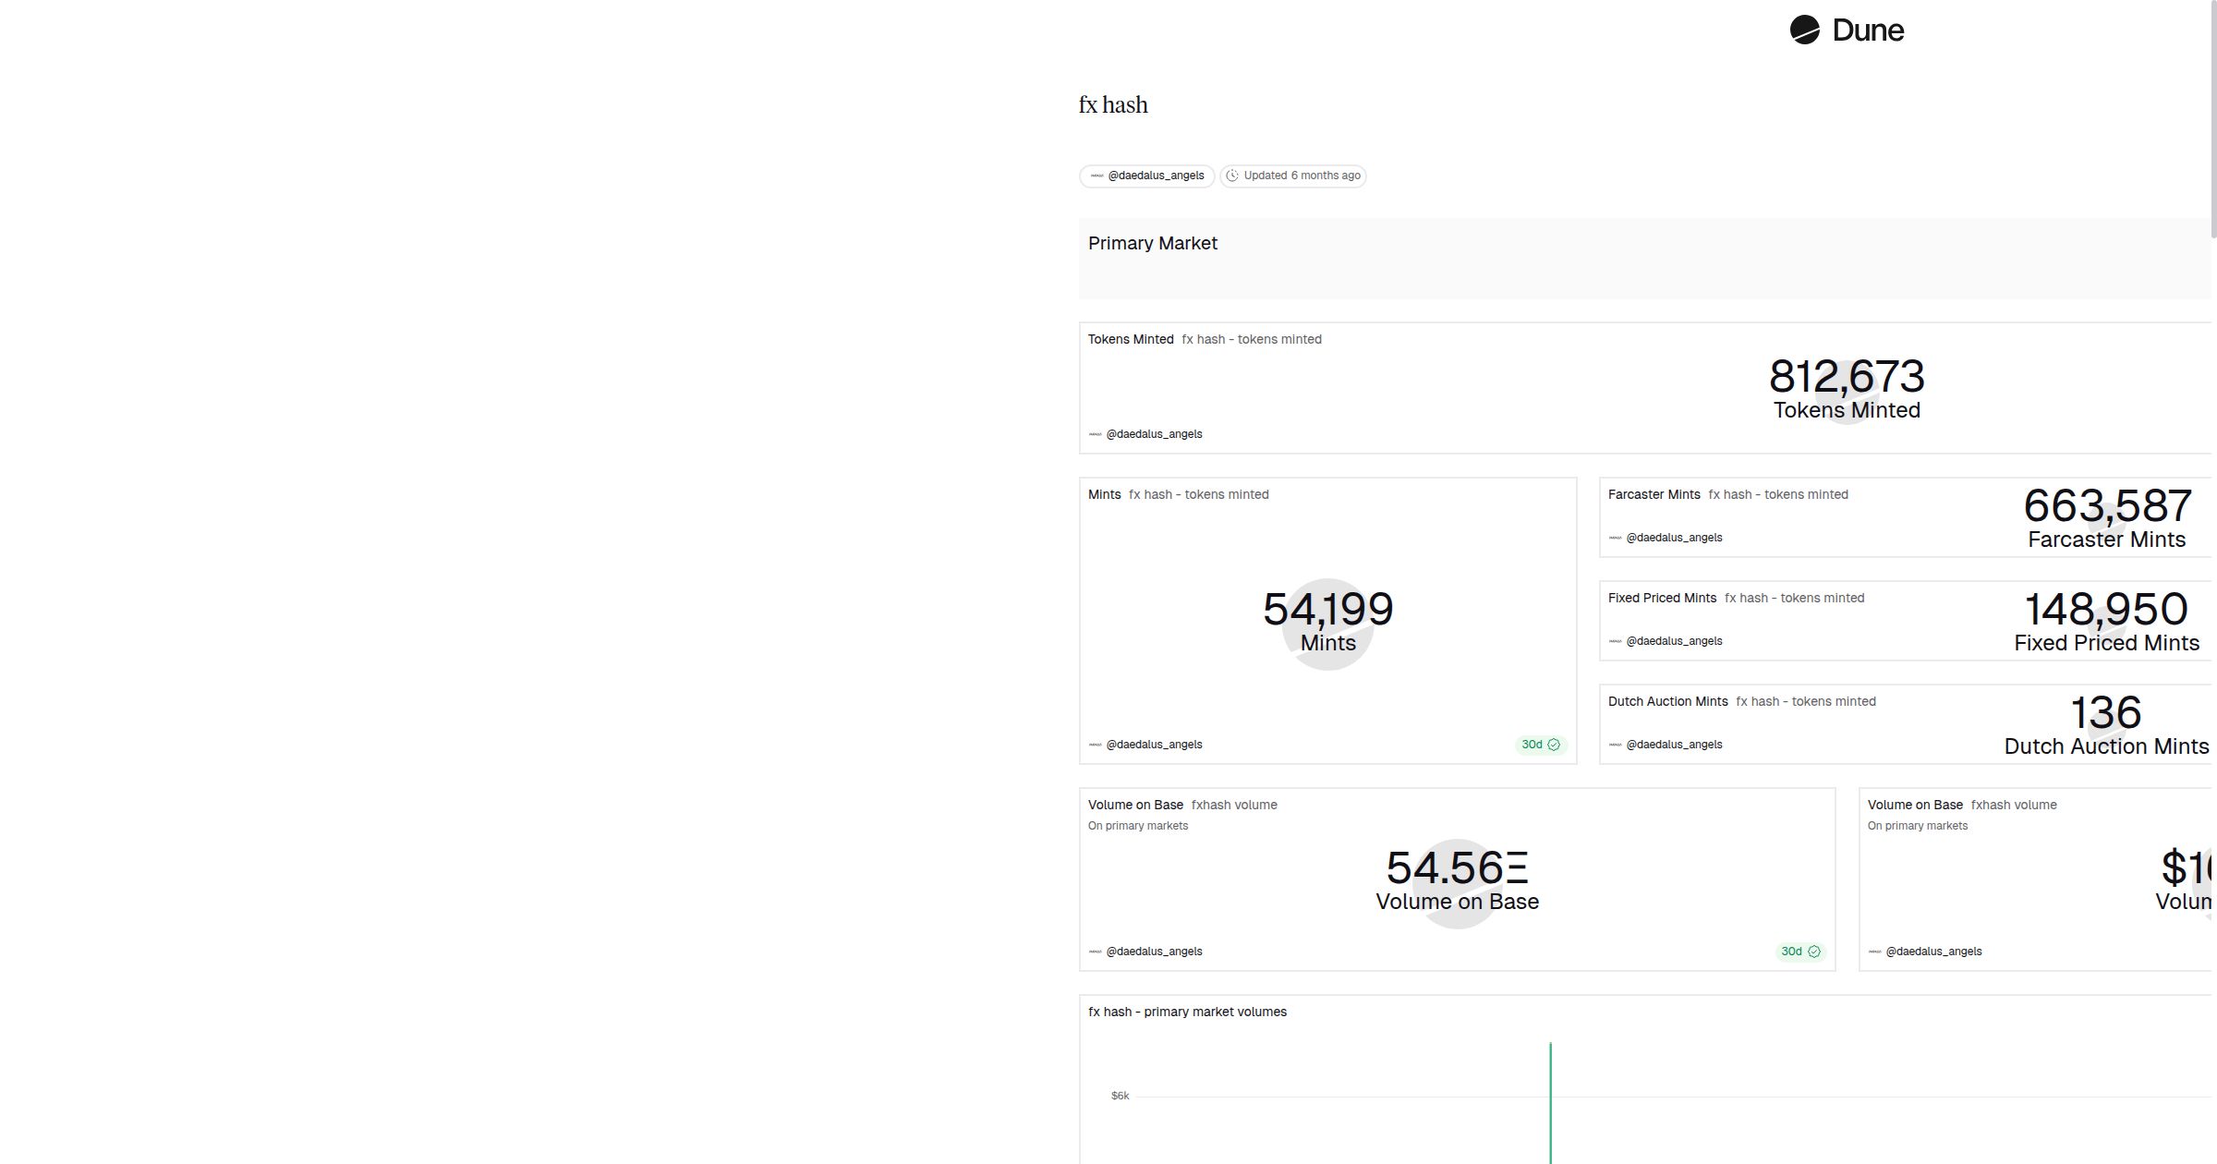The width and height of the screenshot is (2217, 1164).
Task: Click the 54,199 Mints counter value
Action: point(1327,610)
